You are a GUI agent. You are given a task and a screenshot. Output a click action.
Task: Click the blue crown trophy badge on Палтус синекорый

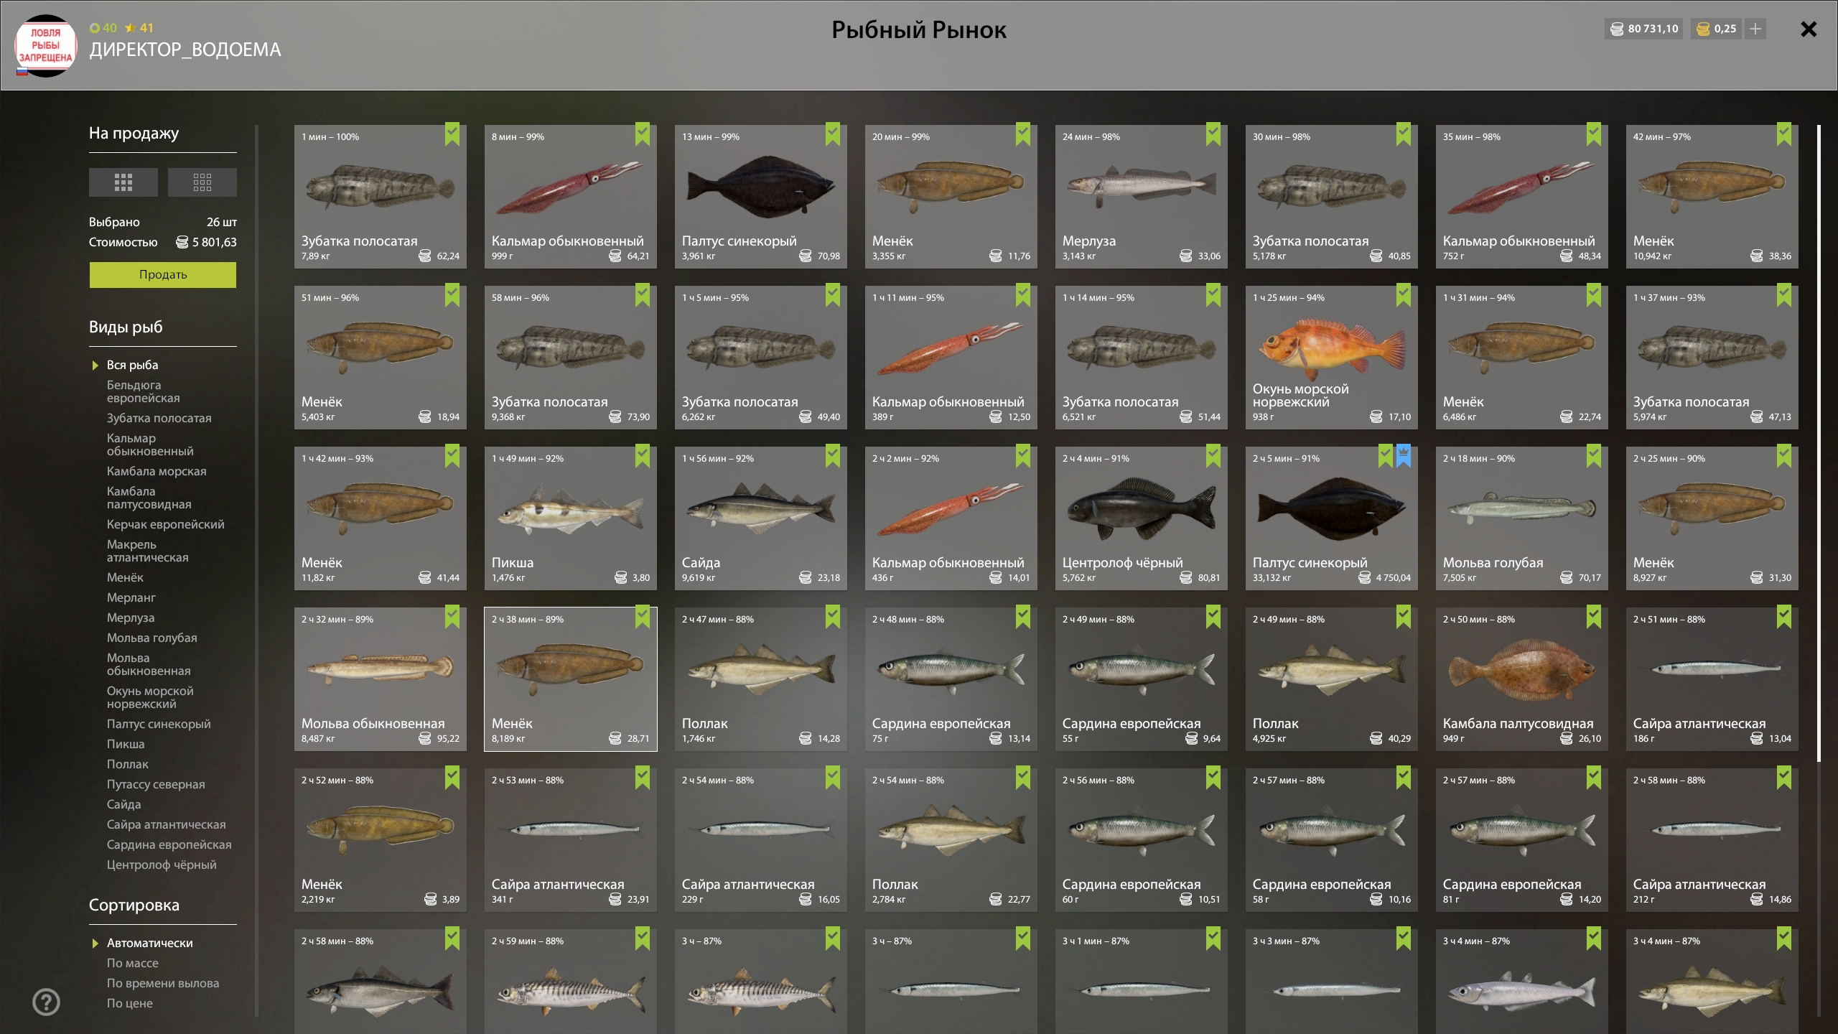(1403, 455)
